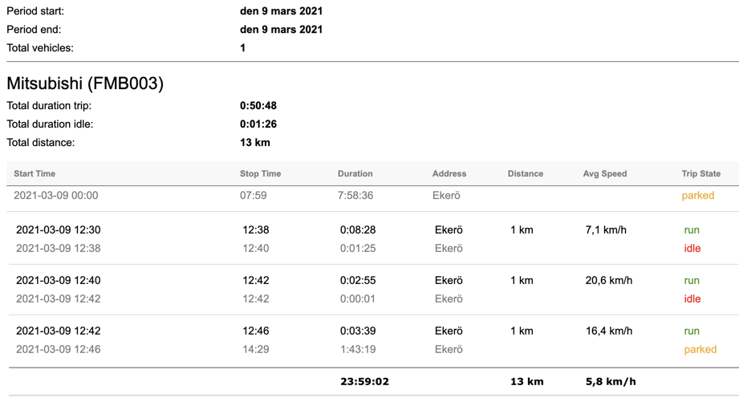The width and height of the screenshot is (739, 398).
Task: Select the 2021-03-09 12:30 run row
Action: pos(373,230)
